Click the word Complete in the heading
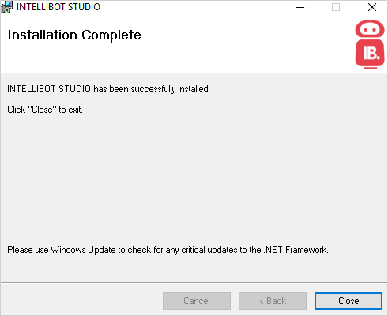 coord(111,35)
